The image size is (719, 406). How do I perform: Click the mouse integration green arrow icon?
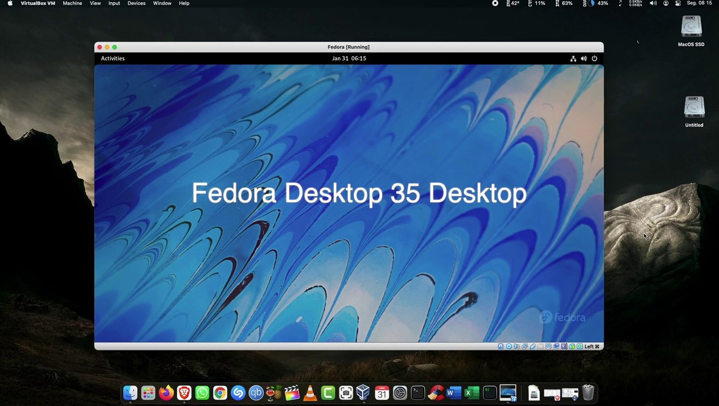point(572,346)
